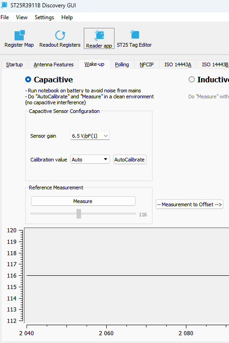Click the Sensor gain label
The image size is (229, 343).
43,136
